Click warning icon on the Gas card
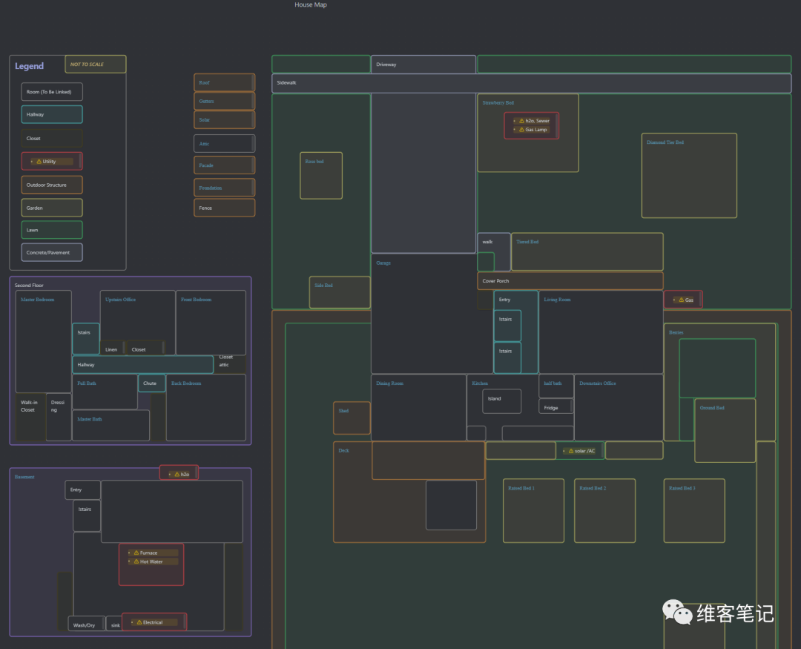The height and width of the screenshot is (649, 801). point(681,300)
